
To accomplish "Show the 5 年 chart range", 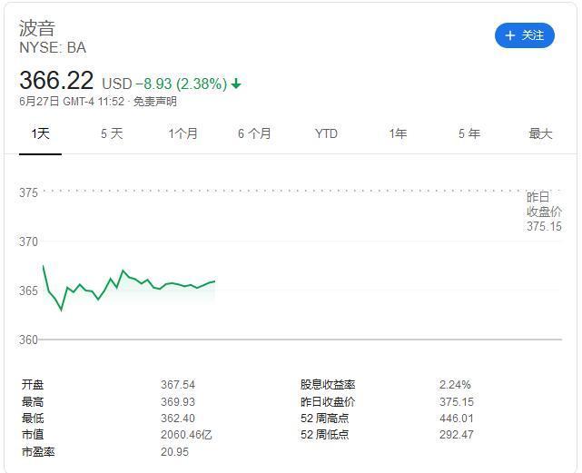I will tap(469, 133).
